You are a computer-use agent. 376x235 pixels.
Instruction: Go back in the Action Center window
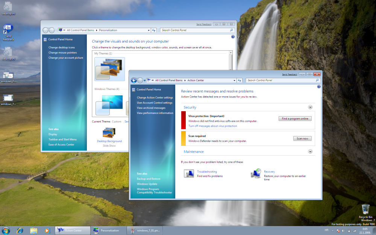[134, 80]
